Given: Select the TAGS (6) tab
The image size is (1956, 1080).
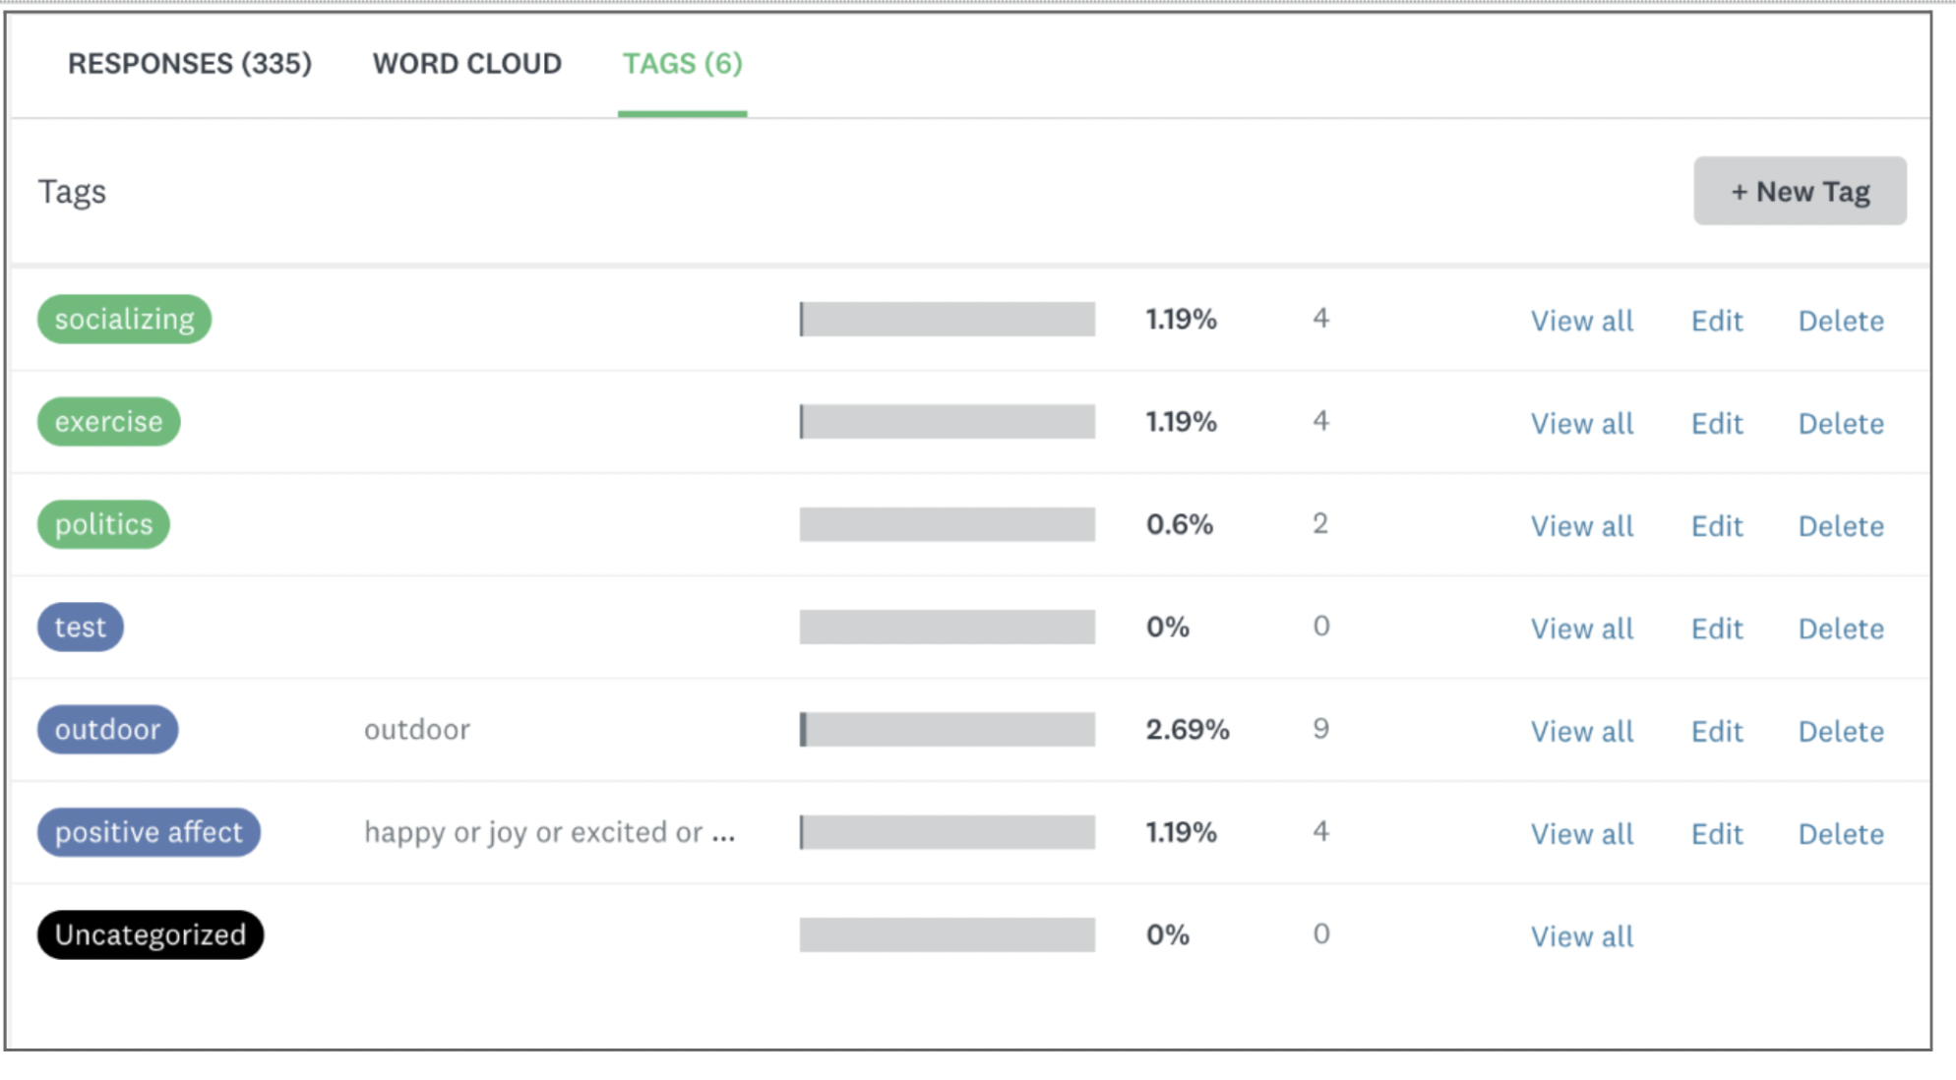Looking at the screenshot, I should 681,64.
